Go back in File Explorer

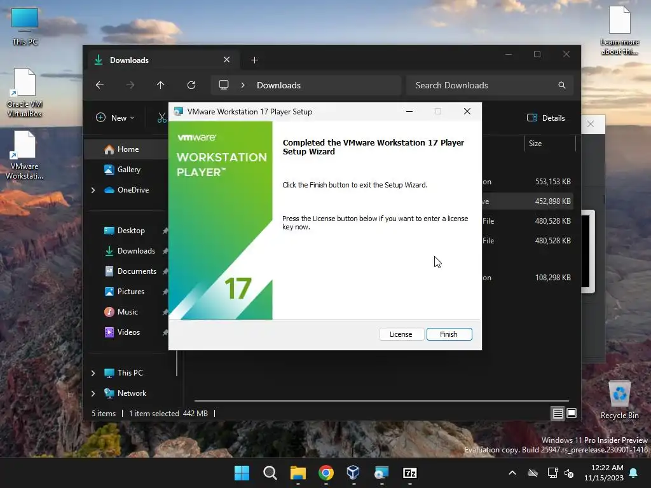tap(100, 85)
